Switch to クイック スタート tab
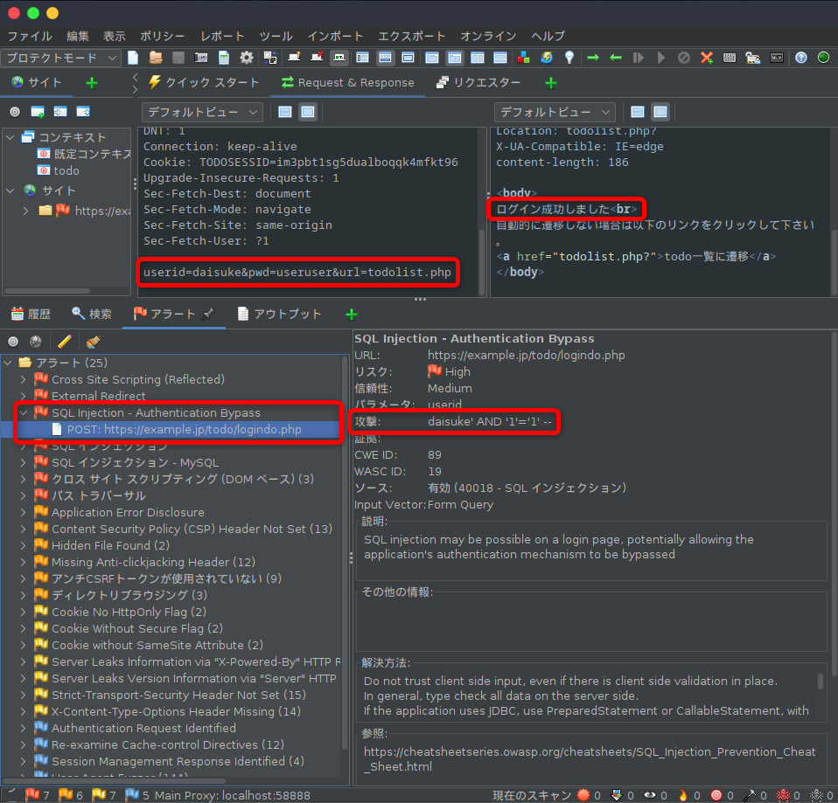838x803 pixels. [x=204, y=83]
